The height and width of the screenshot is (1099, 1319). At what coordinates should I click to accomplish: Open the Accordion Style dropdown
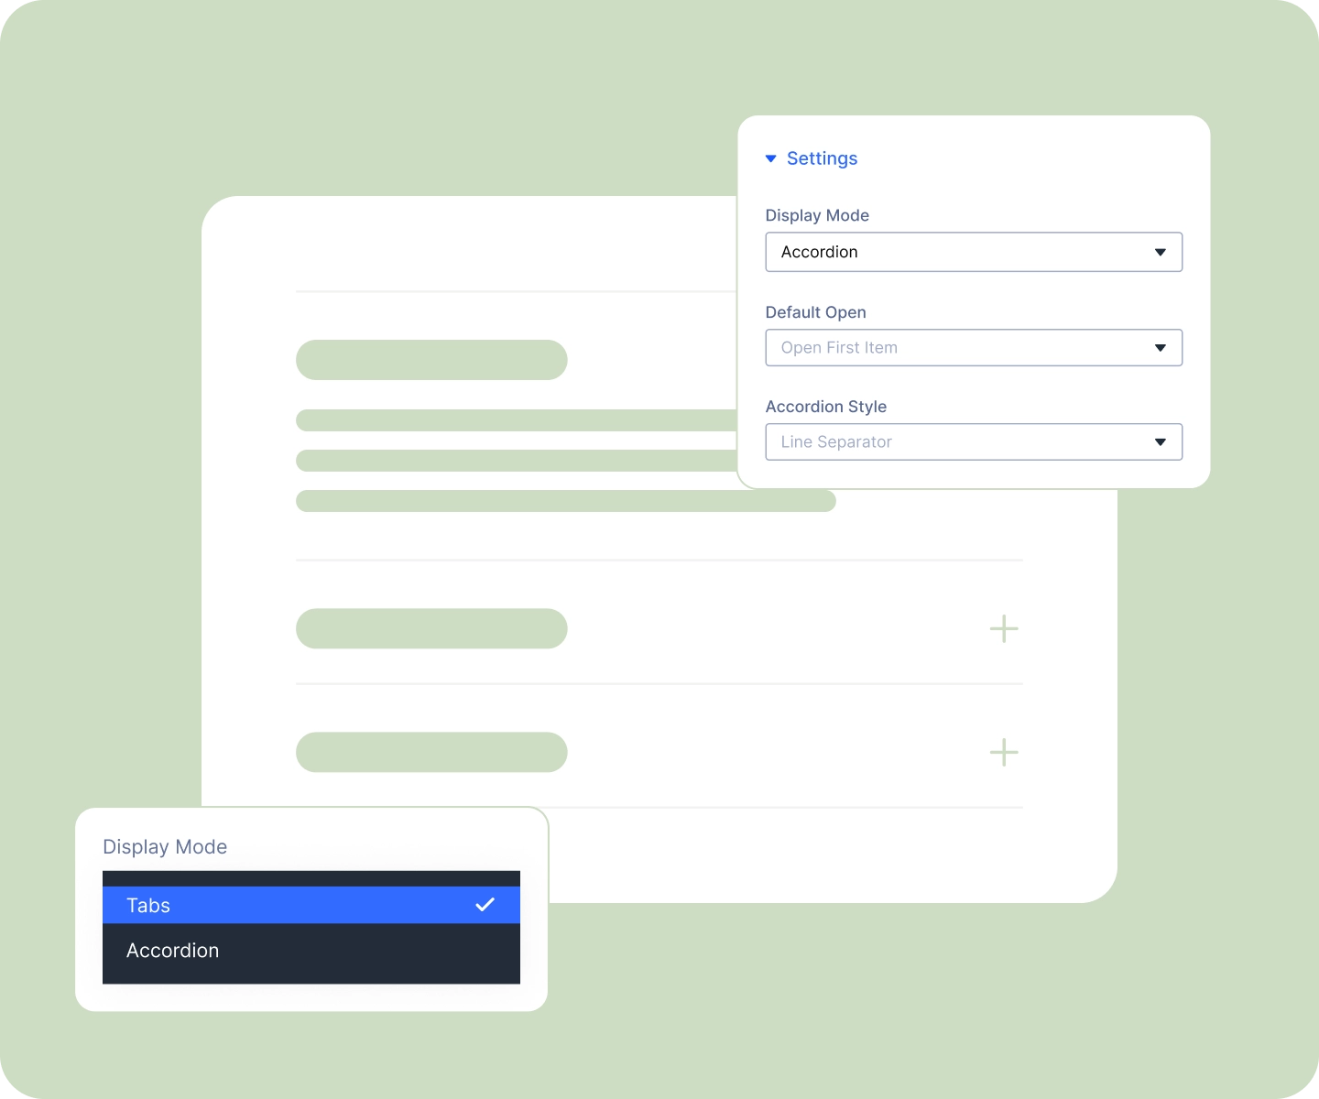click(974, 442)
